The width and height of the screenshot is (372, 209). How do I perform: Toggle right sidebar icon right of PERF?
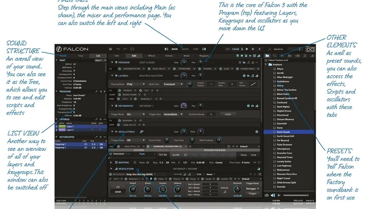204,49
